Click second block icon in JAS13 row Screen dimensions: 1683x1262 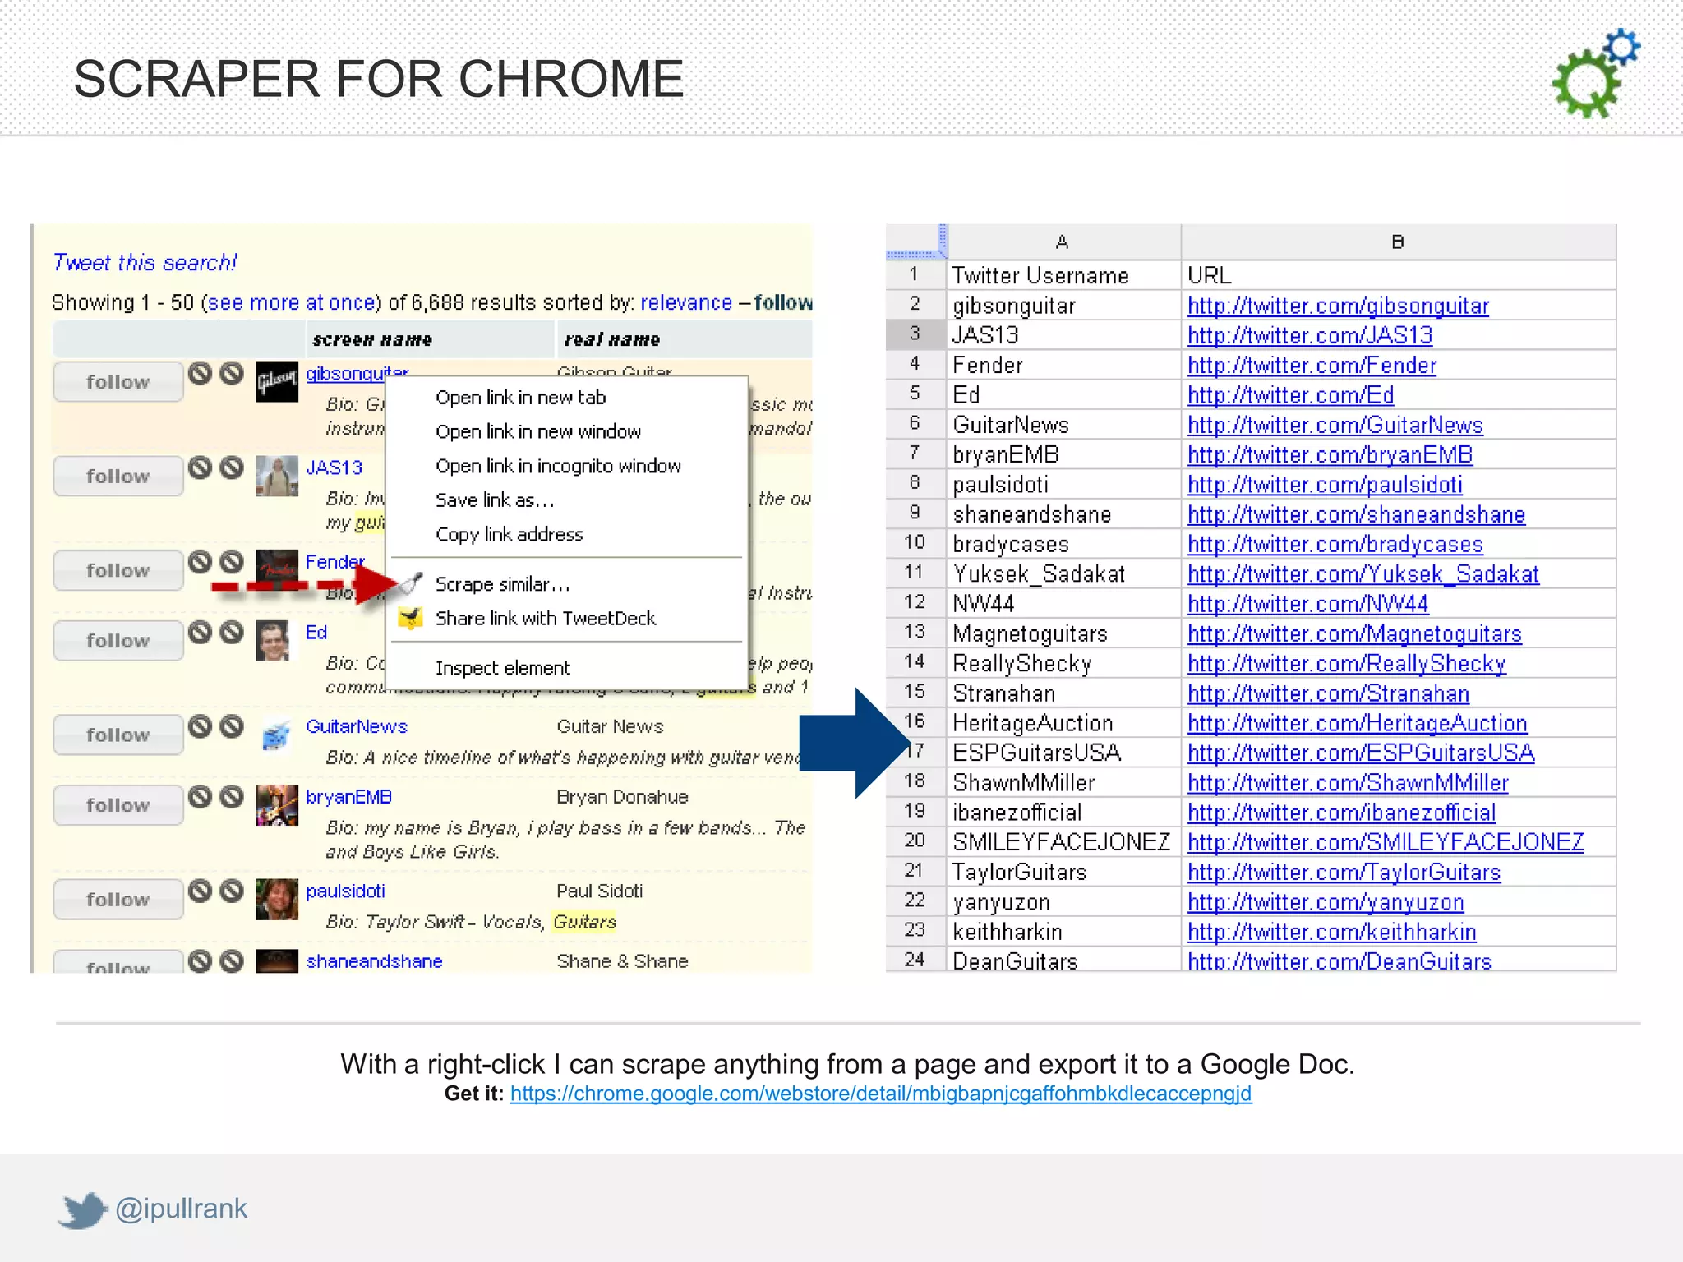coord(232,467)
